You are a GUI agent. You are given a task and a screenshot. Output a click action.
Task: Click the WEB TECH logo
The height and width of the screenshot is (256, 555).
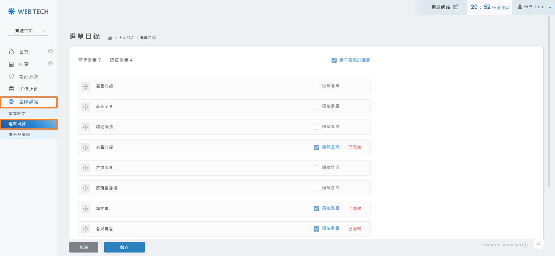(28, 11)
